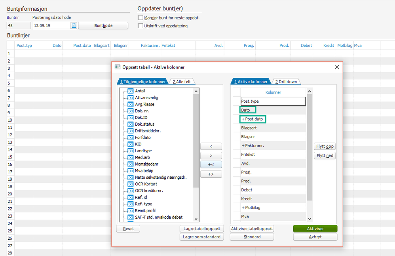This screenshot has height=256, width=395.
Task: Click the Landtype field icon
Action: [x=131, y=151]
